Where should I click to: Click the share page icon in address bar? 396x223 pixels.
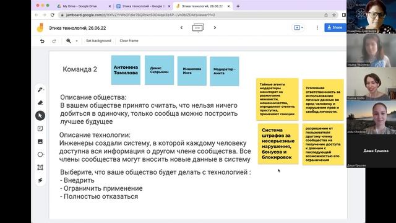point(326,15)
